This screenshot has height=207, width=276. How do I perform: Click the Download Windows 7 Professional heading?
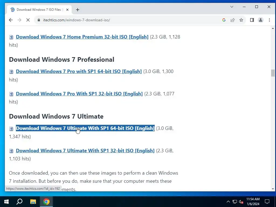coord(62,60)
